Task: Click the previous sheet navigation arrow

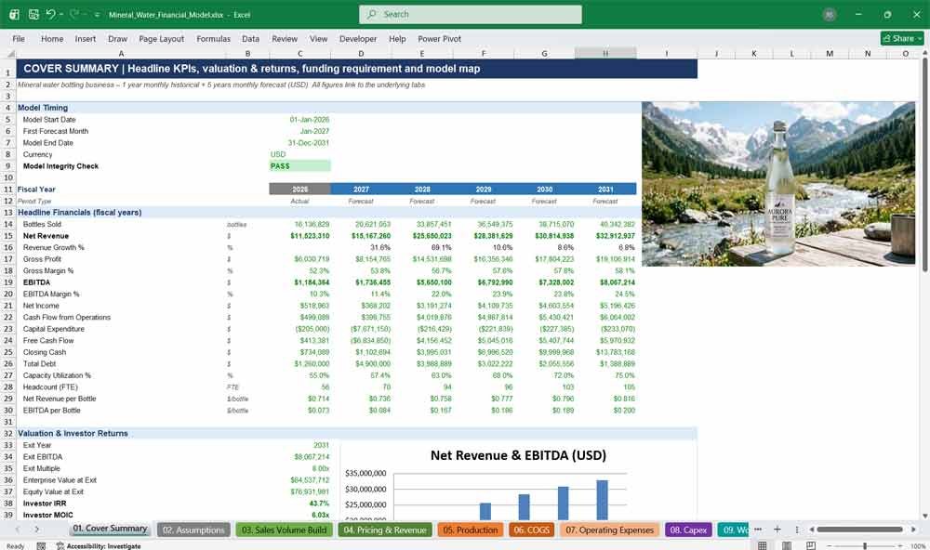Action: [17, 530]
